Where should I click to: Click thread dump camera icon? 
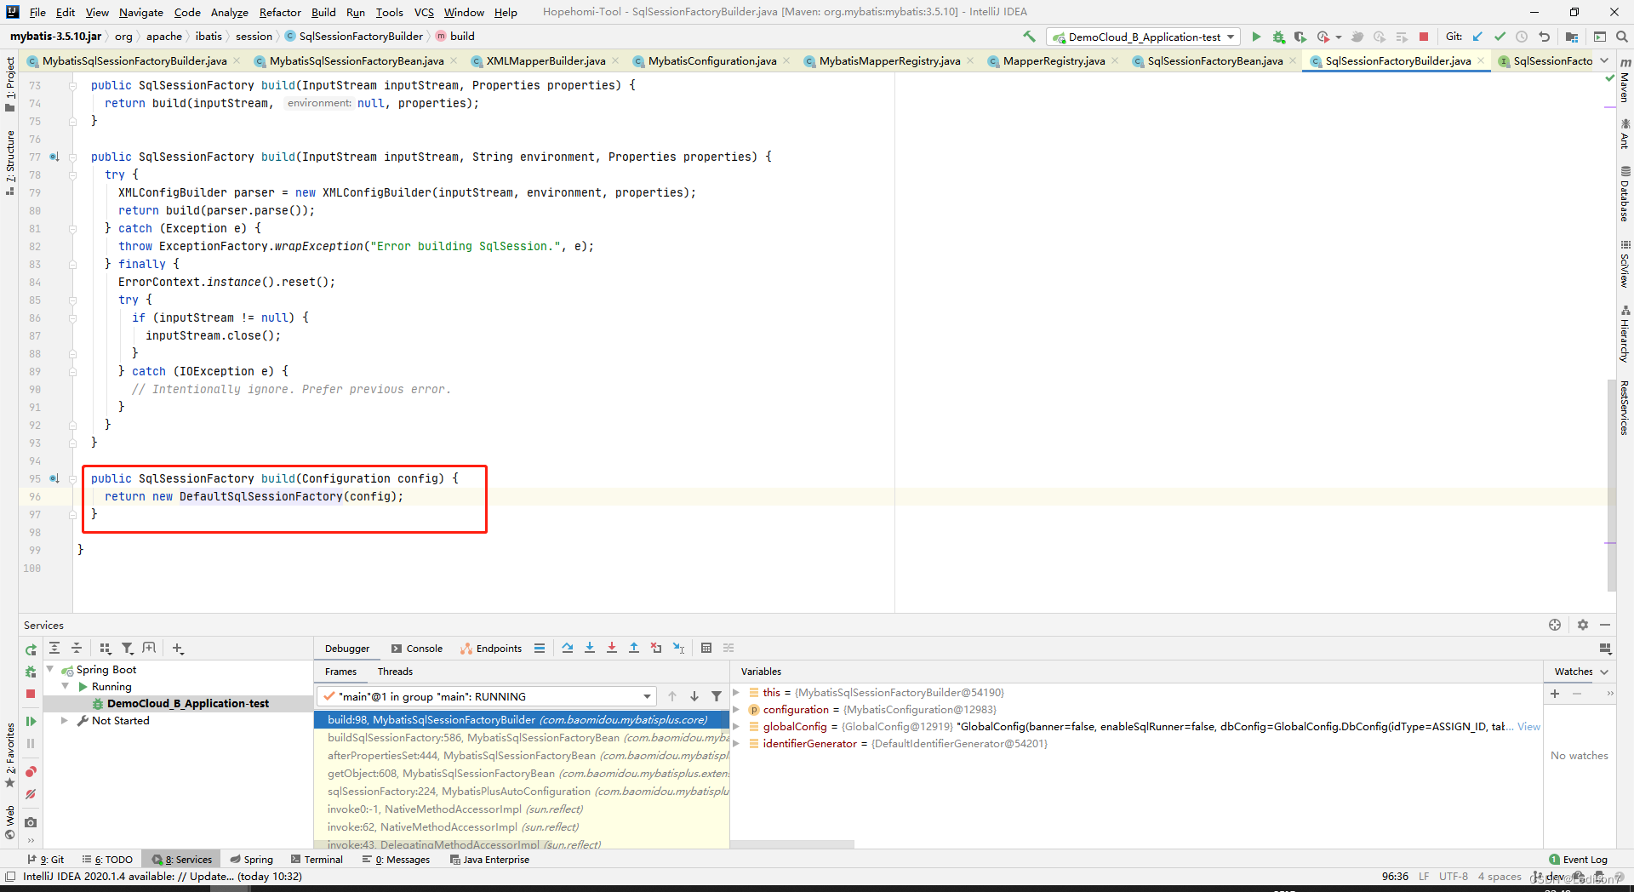click(x=31, y=822)
